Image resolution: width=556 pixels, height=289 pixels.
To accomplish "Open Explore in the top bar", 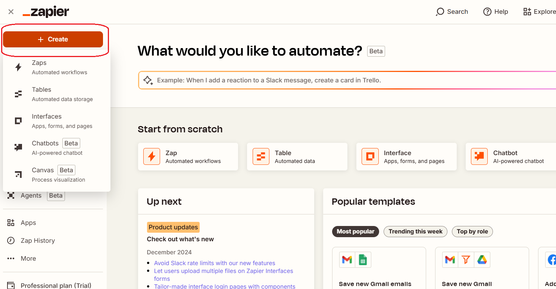I will pyautogui.click(x=539, y=12).
